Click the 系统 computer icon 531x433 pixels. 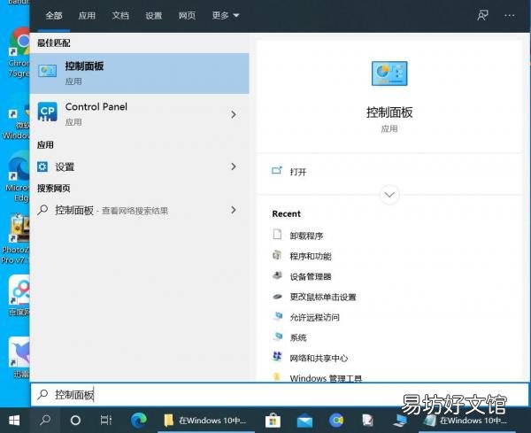tap(278, 336)
